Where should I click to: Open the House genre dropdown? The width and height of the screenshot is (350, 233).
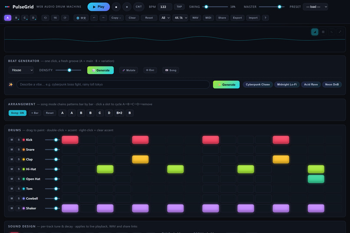point(21,70)
